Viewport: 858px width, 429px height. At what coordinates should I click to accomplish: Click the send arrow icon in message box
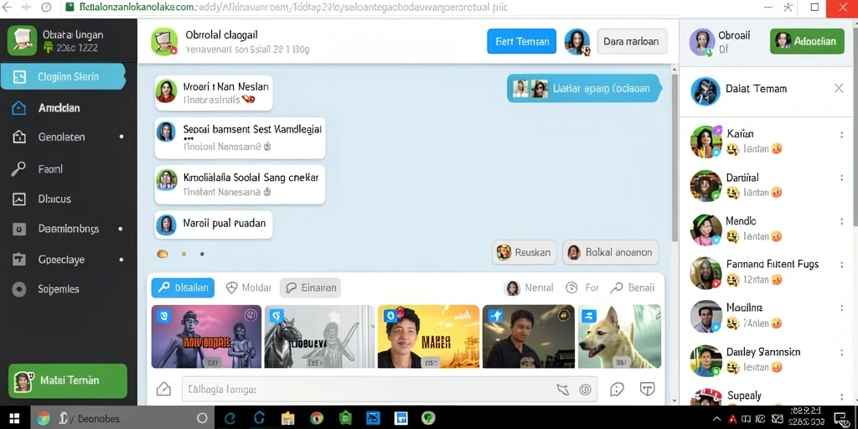[562, 389]
